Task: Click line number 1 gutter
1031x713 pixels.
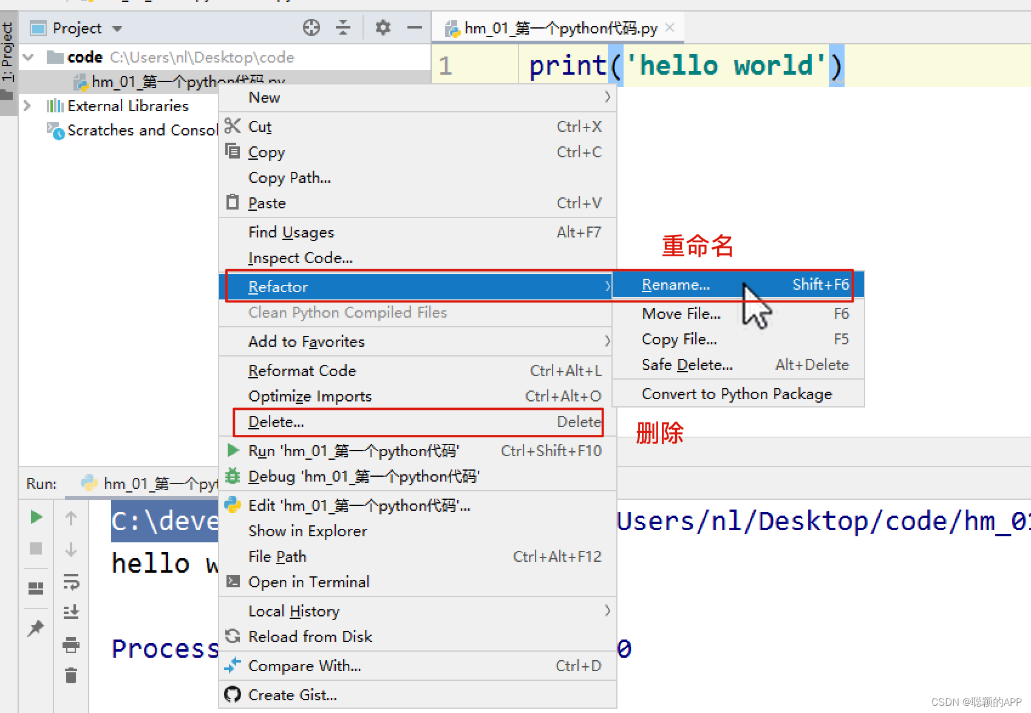Action: (x=446, y=66)
